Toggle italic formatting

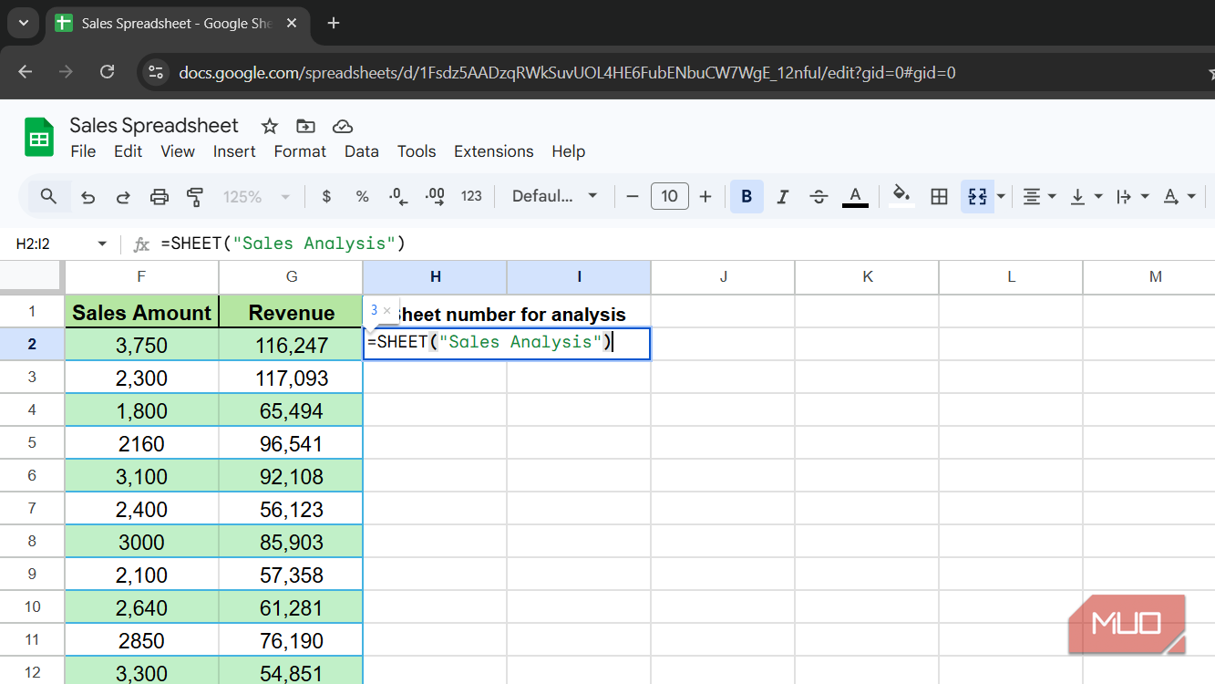click(782, 196)
